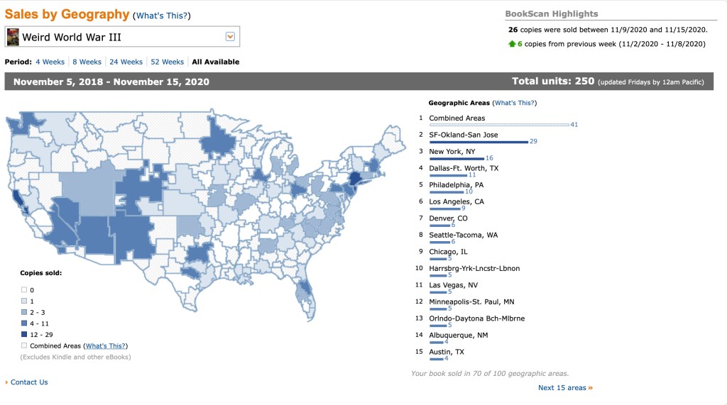Screen dimensions: 727x405
Task: Click the Florida peninsula on the map
Action: point(304,289)
